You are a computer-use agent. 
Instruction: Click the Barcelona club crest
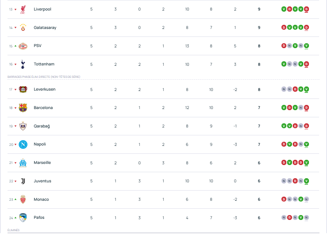click(x=23, y=108)
